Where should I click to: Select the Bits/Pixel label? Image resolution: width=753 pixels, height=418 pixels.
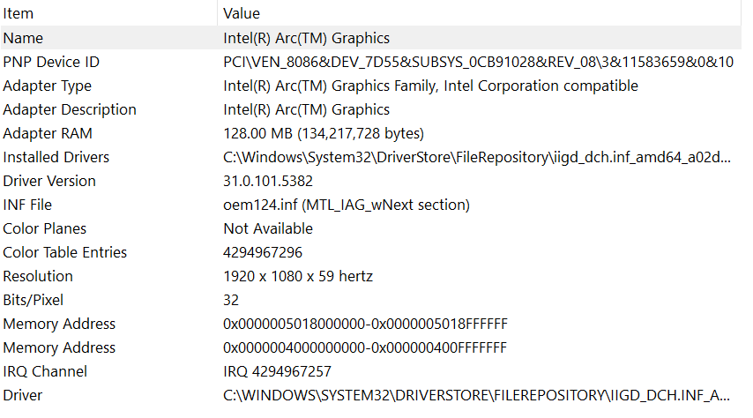coord(34,300)
